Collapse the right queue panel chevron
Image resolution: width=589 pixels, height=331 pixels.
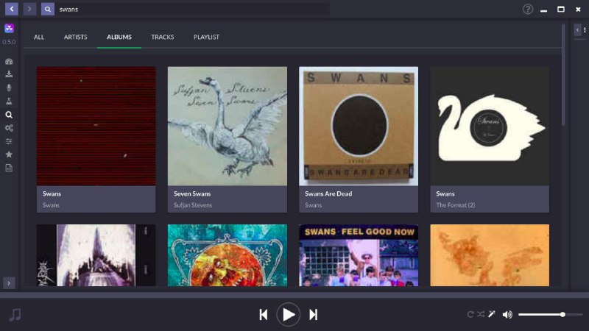577,29
